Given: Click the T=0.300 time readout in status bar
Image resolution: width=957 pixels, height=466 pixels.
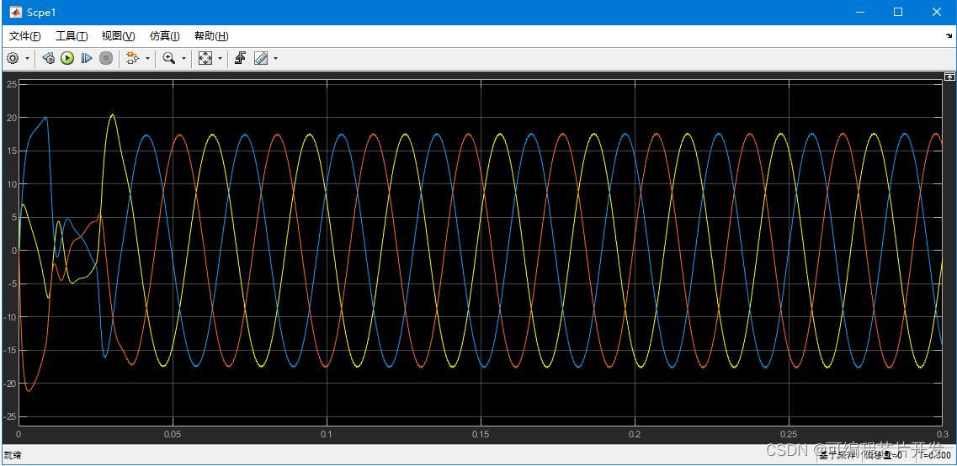Looking at the screenshot, I should pyautogui.click(x=935, y=455).
